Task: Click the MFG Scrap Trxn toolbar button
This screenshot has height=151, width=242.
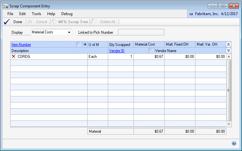Action: point(70,22)
